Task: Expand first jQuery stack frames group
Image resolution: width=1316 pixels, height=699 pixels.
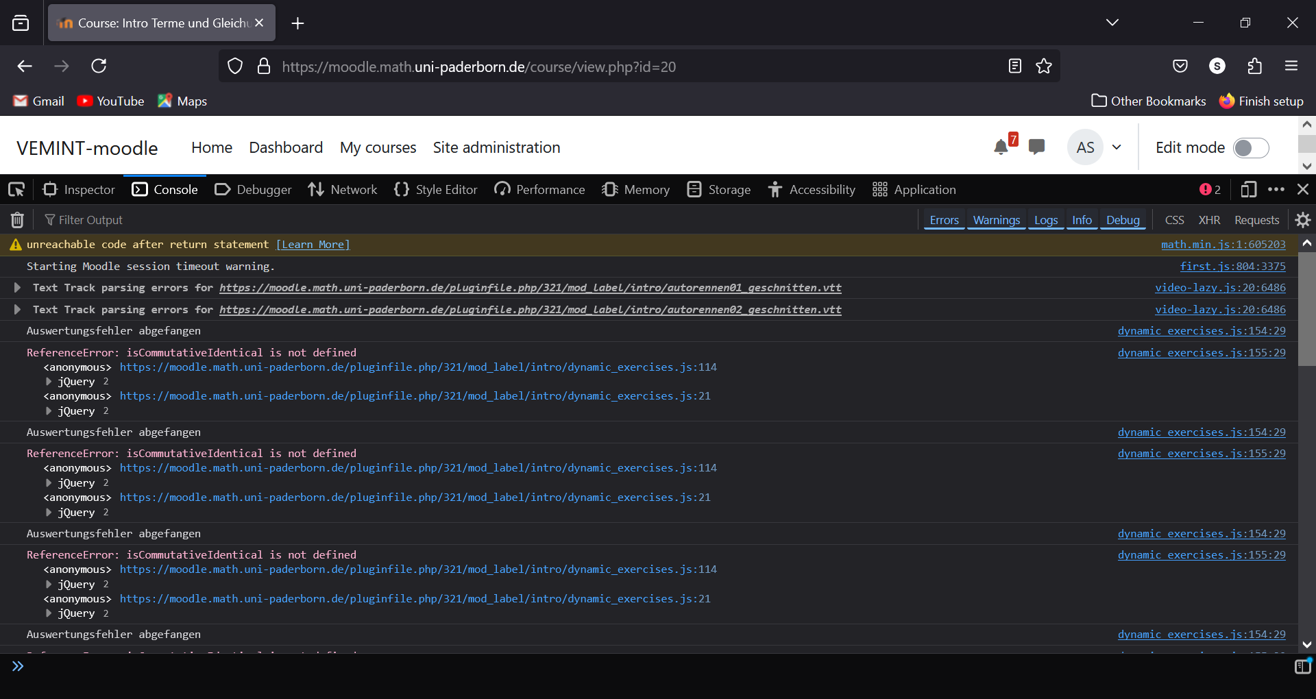Action: 49,382
